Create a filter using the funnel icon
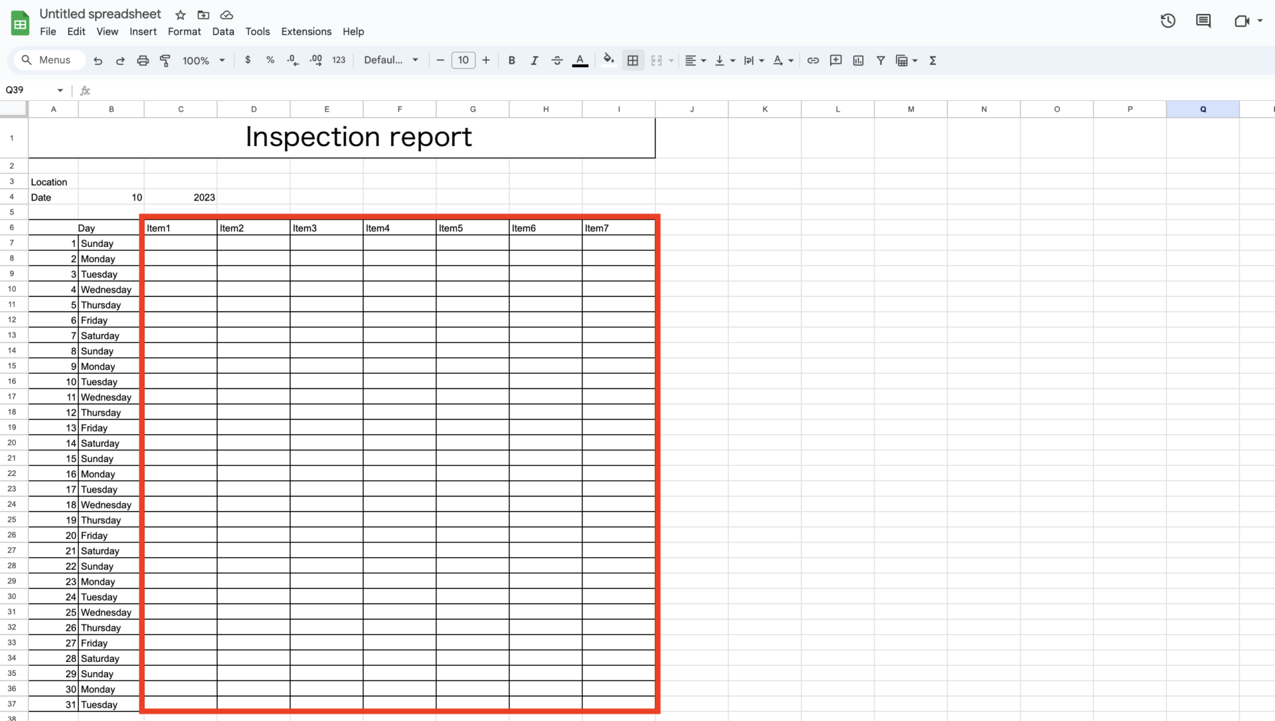This screenshot has height=721, width=1275. pyautogui.click(x=880, y=60)
